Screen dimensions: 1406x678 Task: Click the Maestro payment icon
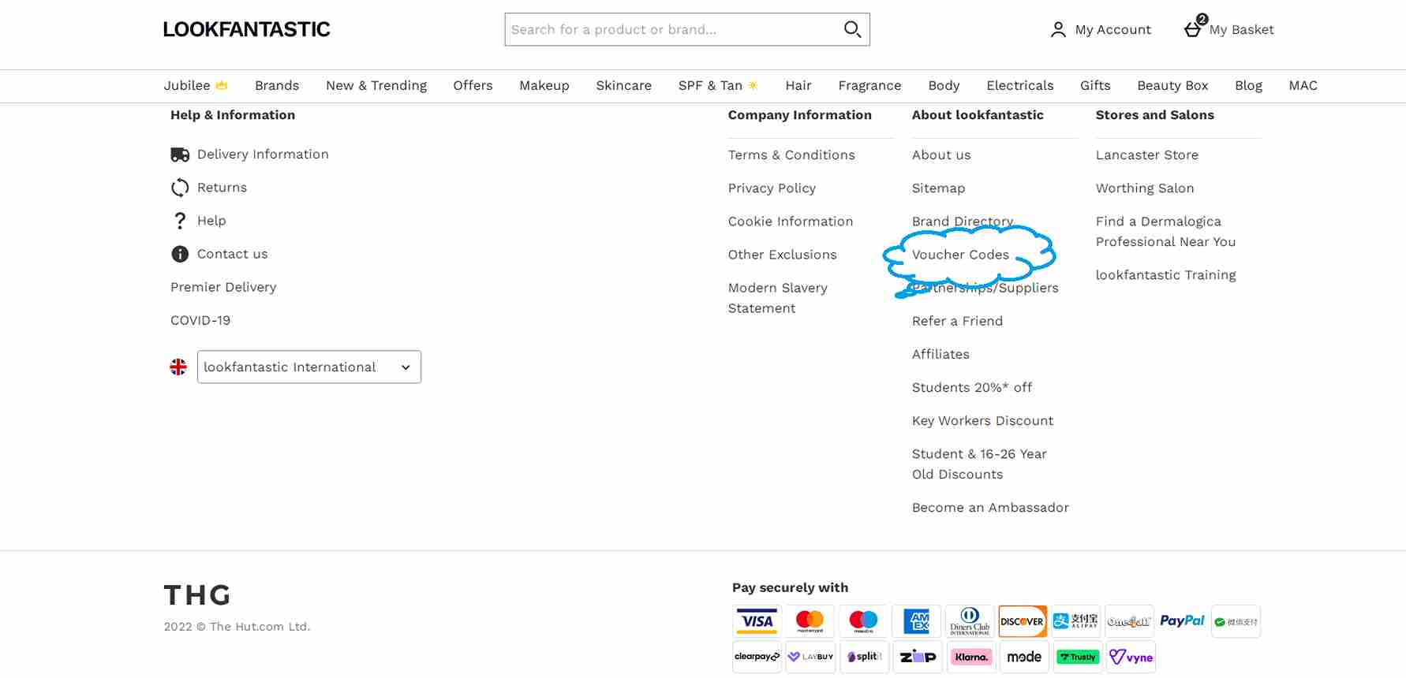click(x=863, y=621)
